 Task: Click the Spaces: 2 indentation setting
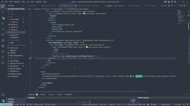pos(112,105)
